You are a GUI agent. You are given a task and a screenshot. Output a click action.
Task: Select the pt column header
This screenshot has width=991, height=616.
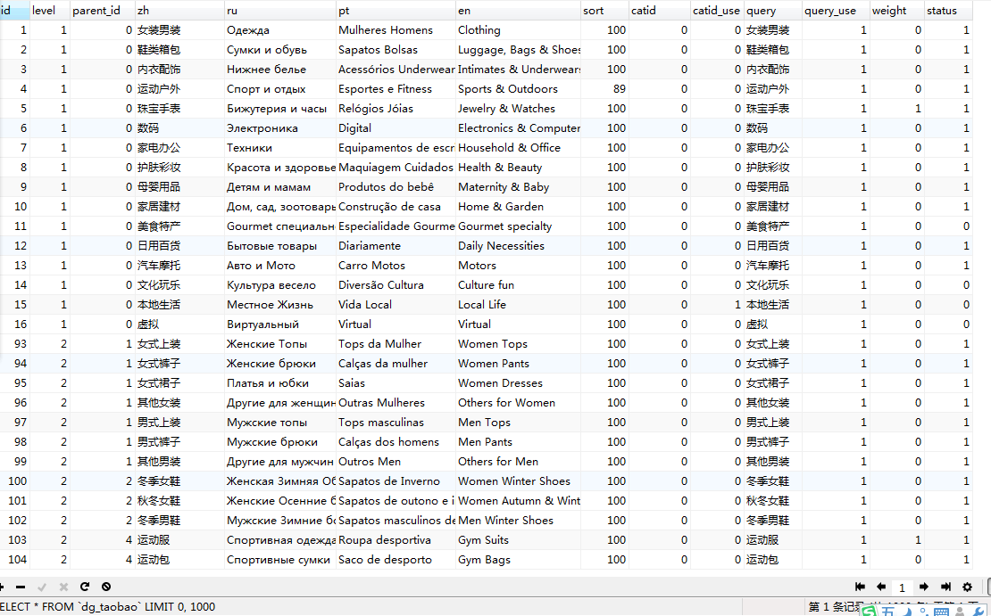396,10
